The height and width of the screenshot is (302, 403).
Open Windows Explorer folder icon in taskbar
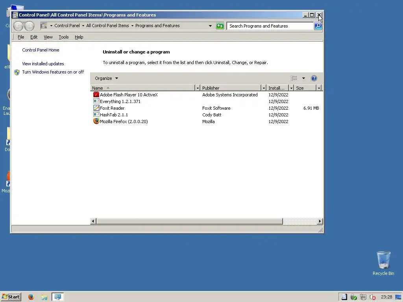[44, 297]
